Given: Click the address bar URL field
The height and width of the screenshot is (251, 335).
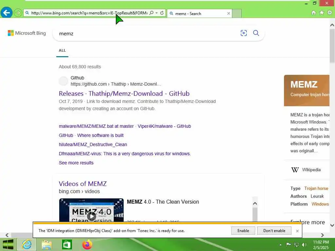Looking at the screenshot, I should tap(89, 13).
